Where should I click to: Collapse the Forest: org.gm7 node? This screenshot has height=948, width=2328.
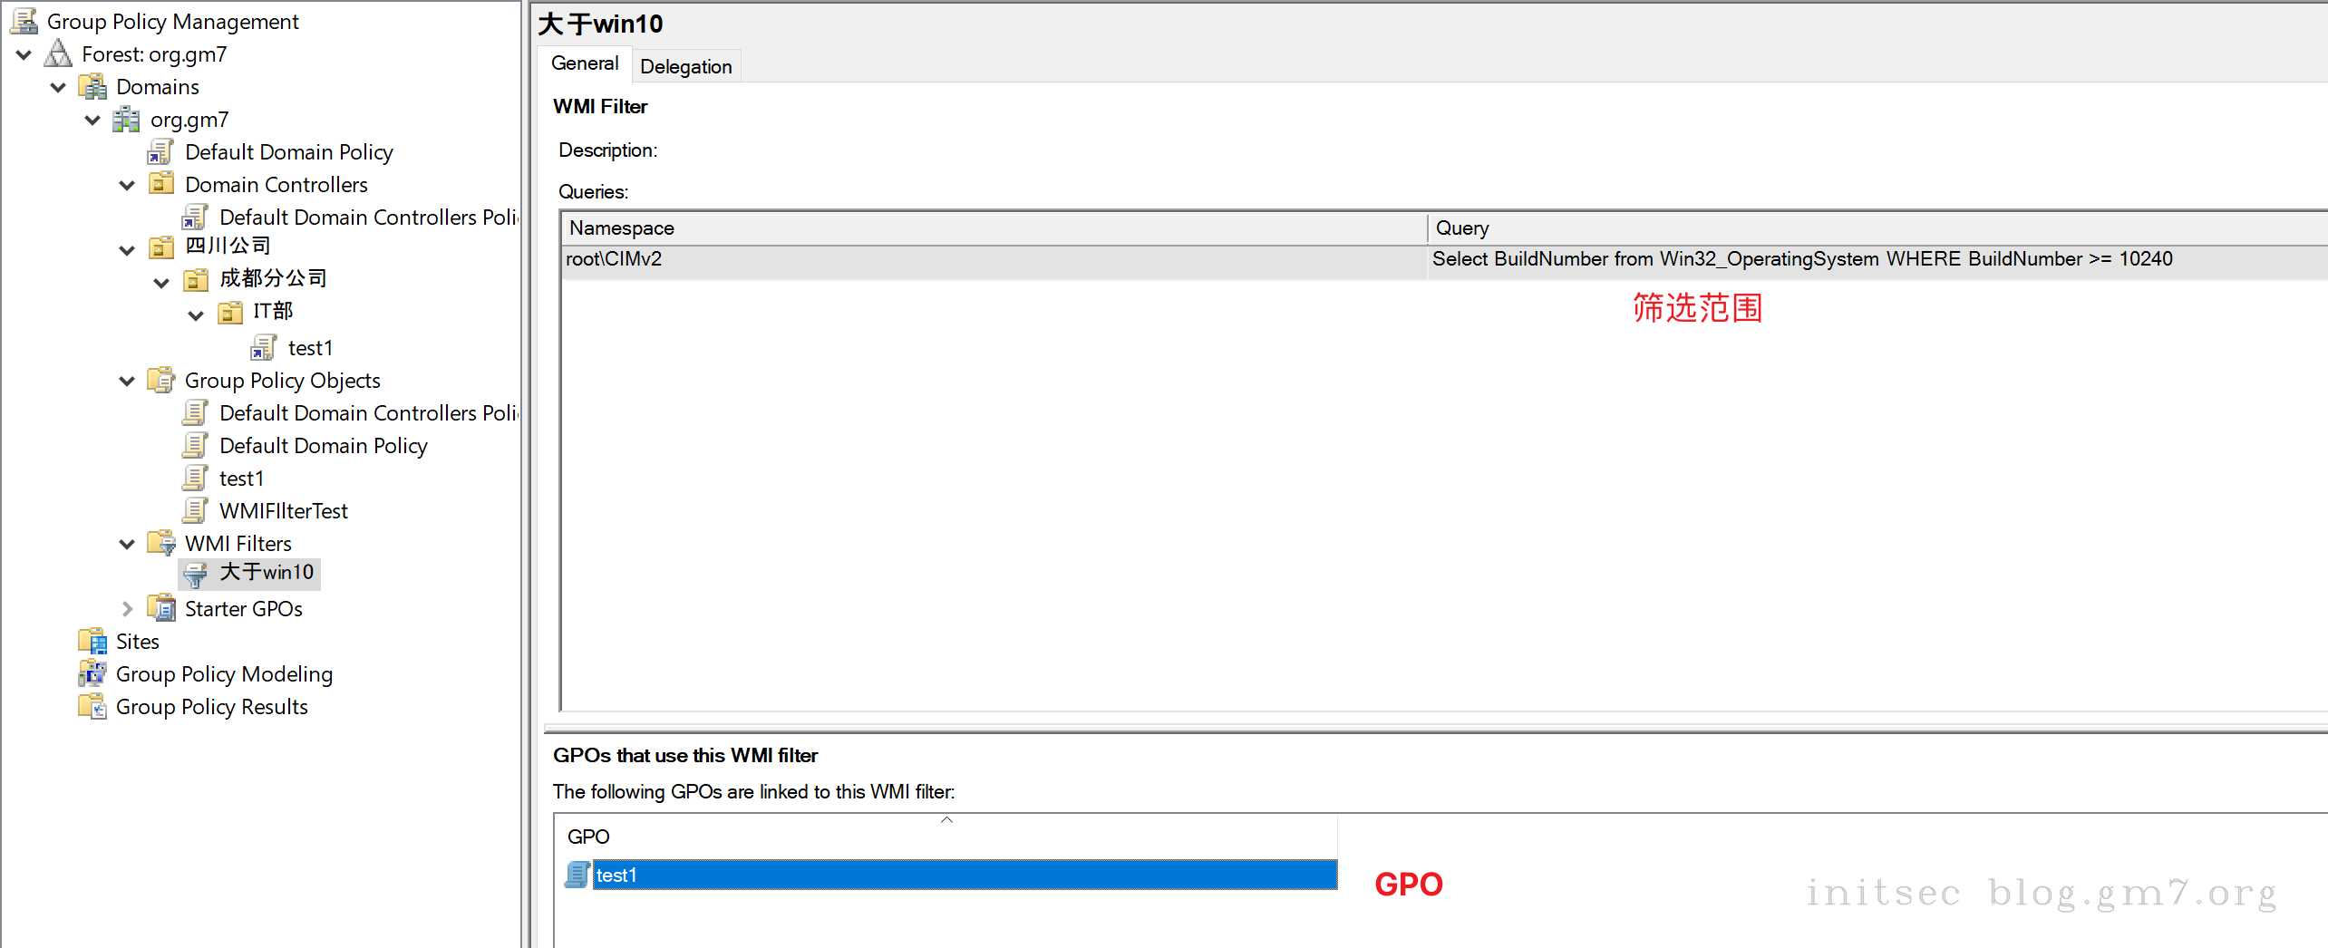24,55
